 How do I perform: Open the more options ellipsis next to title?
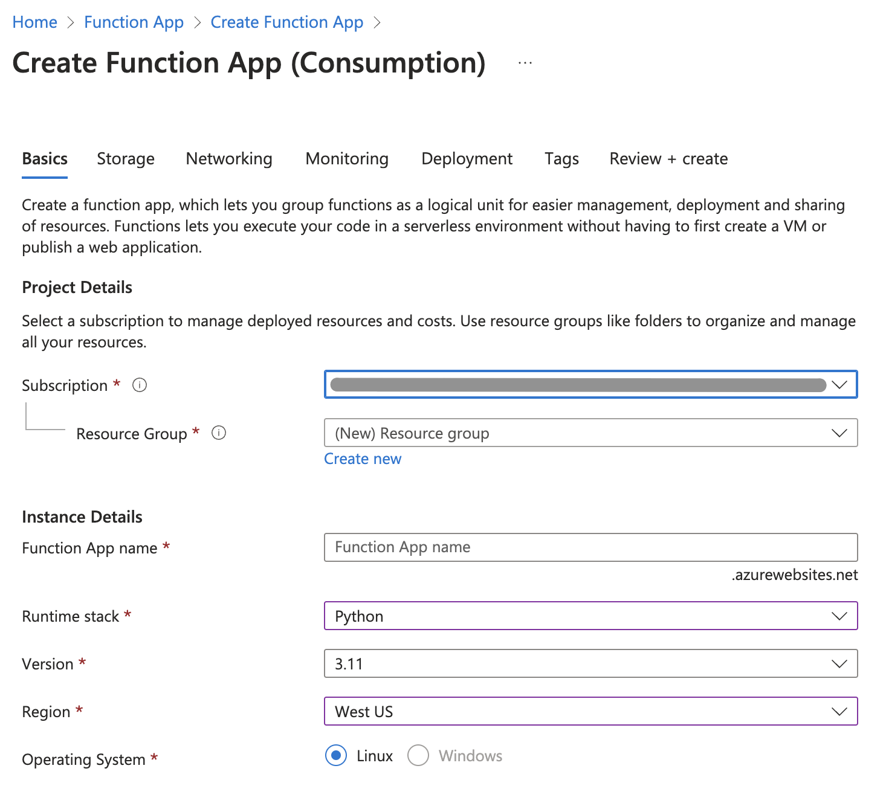(525, 63)
